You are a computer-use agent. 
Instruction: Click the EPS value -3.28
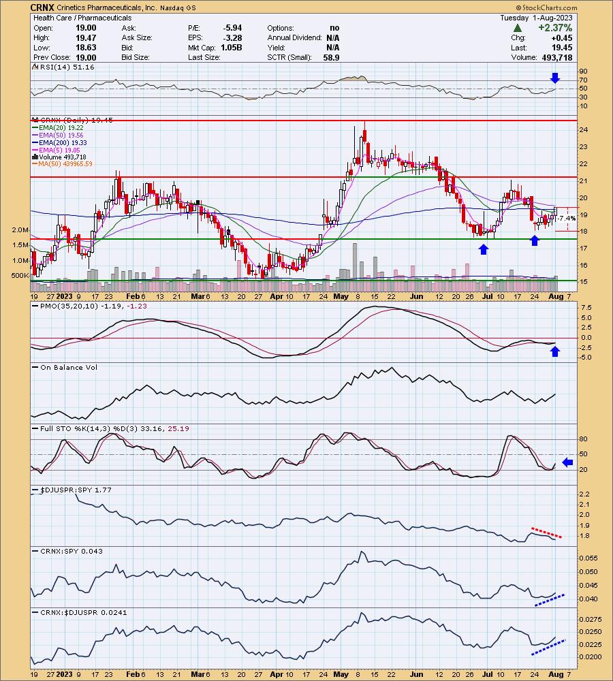coord(232,37)
